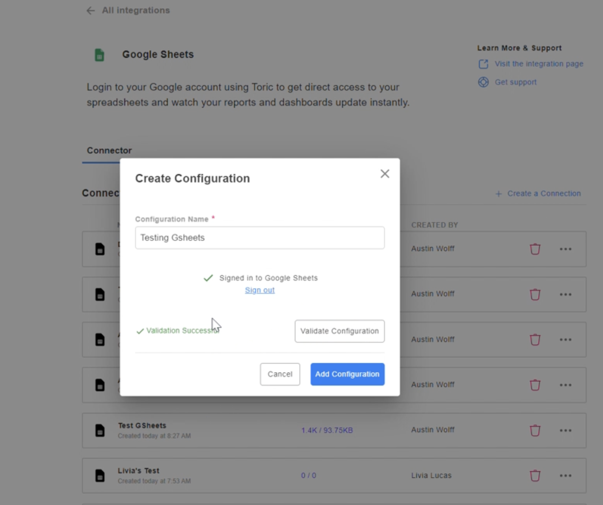This screenshot has height=505, width=603.
Task: Click the external link icon for integration page
Action: click(483, 64)
